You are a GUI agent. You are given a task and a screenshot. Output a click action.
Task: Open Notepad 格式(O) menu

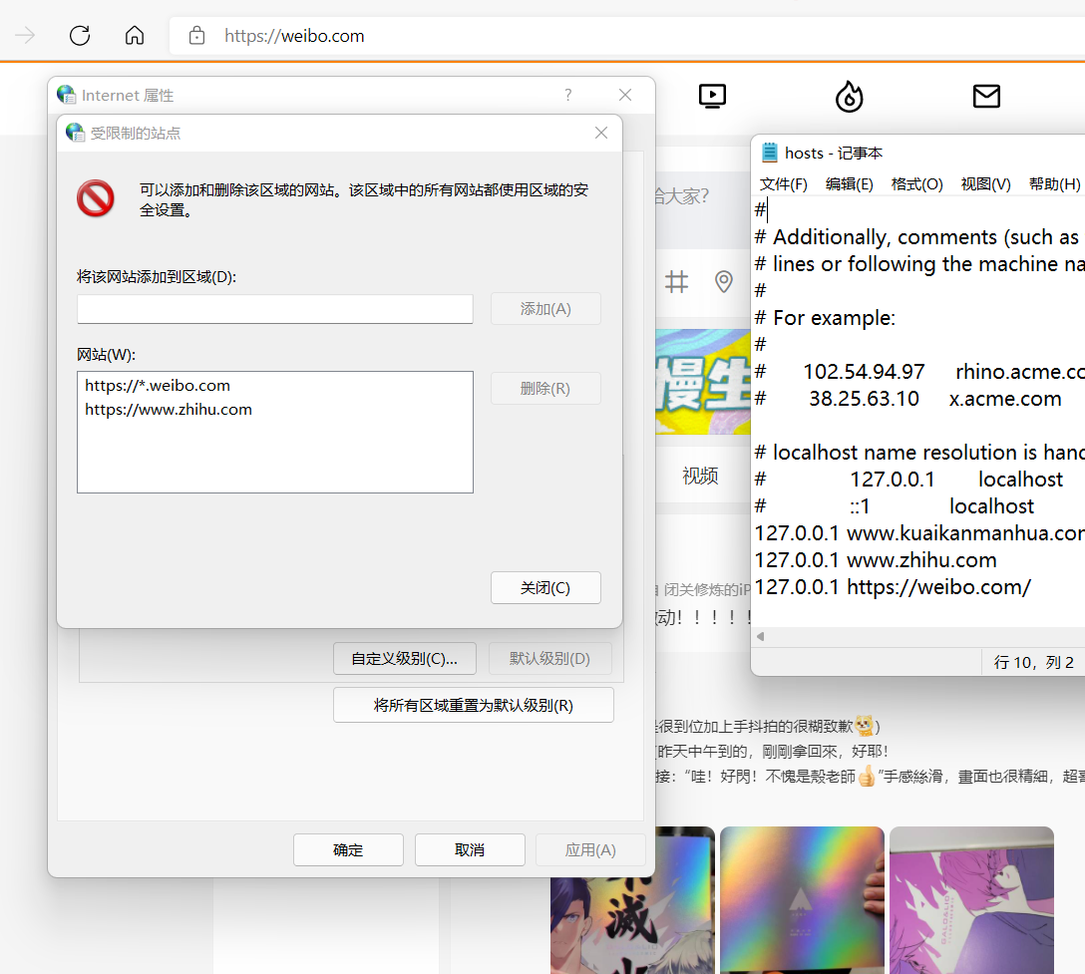coord(916,184)
